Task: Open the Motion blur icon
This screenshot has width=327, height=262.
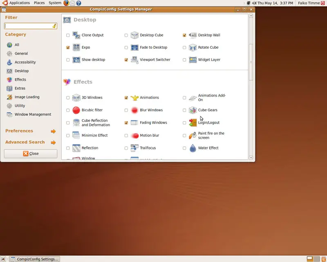Action: click(134, 136)
